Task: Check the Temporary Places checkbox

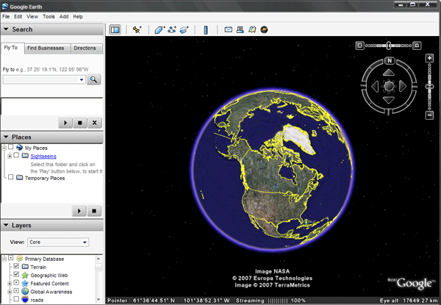Action: (11, 177)
